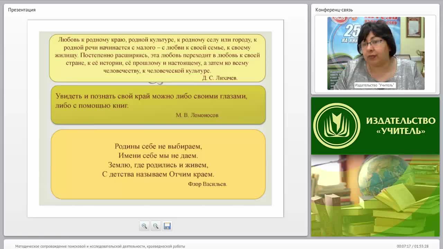Image resolution: width=443 pixels, height=249 pixels.
Task: Click the Презентация panel title
Action: (22, 10)
